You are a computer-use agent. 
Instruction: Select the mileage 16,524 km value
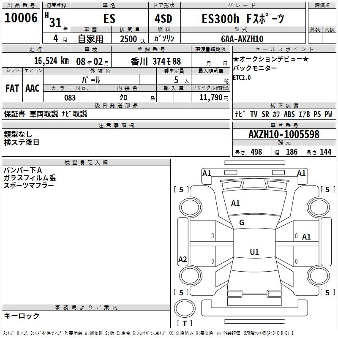[52, 61]
